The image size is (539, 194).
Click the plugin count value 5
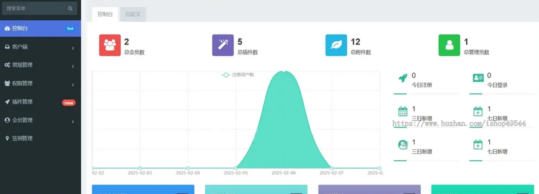point(240,42)
